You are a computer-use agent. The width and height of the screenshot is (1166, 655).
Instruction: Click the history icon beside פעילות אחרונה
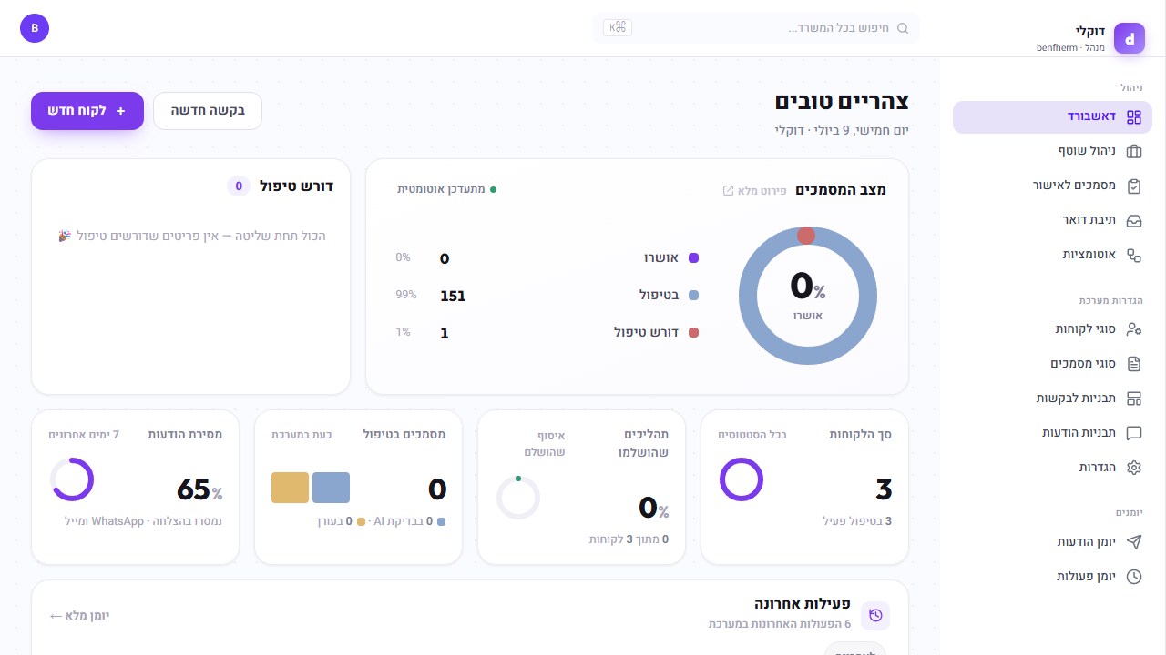pyautogui.click(x=875, y=616)
